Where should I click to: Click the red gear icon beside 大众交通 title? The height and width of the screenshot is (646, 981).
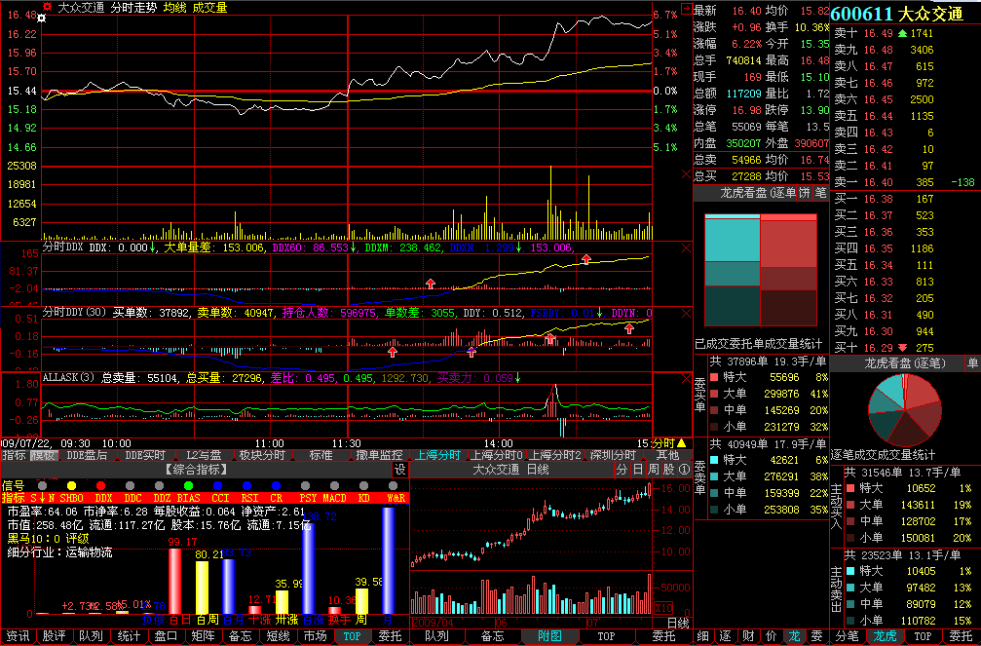47,7
